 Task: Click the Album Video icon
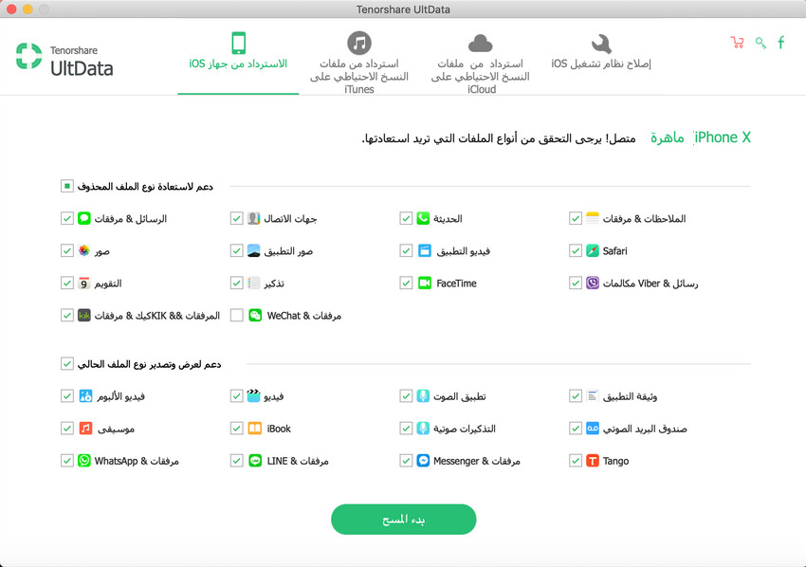pos(86,396)
